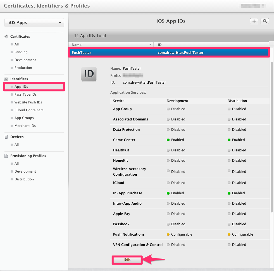This screenshot has width=274, height=271.
Task: Click Game Center Development green status dot
Action: tap(168, 140)
